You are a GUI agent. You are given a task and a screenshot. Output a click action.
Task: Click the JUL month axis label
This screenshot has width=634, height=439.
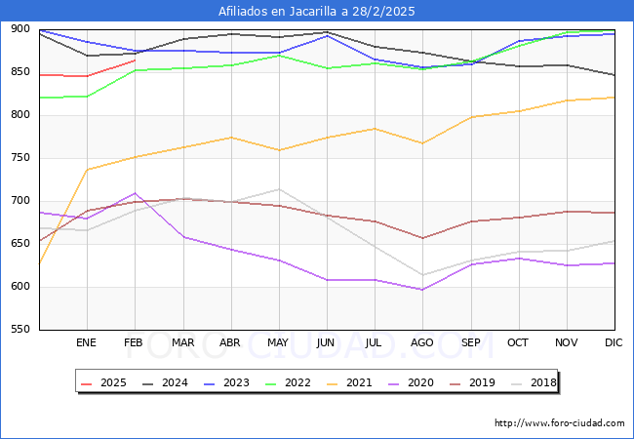374,342
